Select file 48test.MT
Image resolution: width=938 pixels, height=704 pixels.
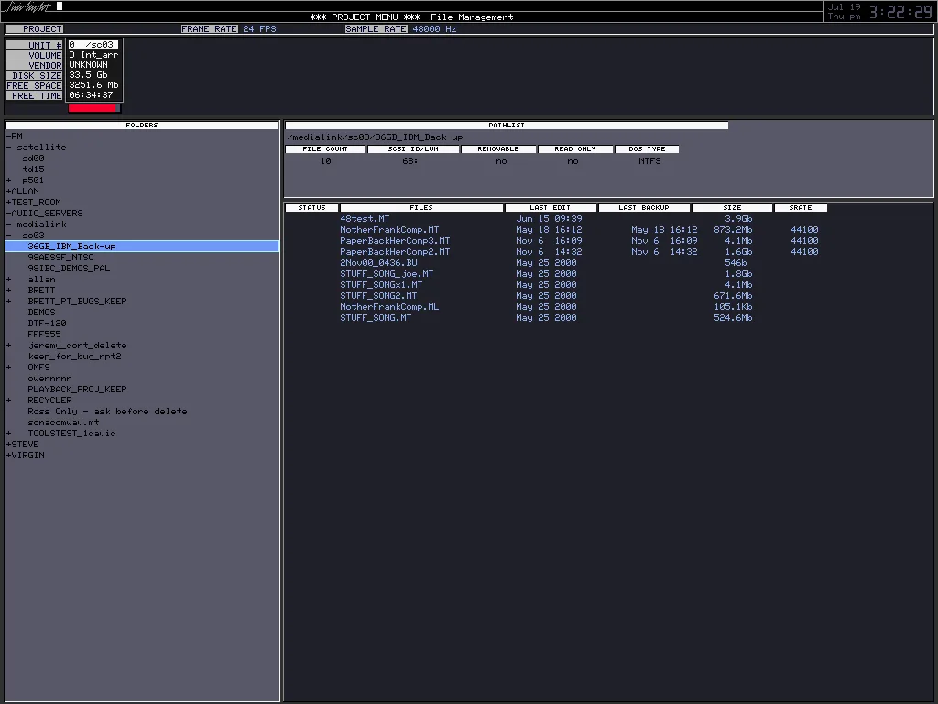pyautogui.click(x=365, y=219)
